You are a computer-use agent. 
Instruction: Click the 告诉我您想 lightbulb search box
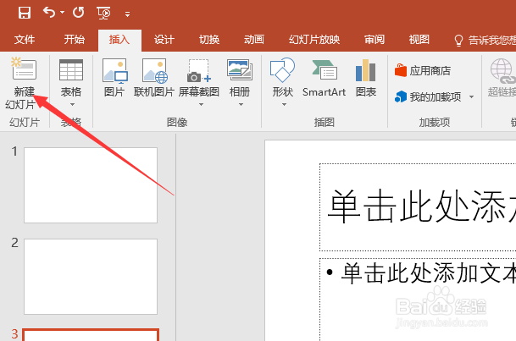[485, 41]
